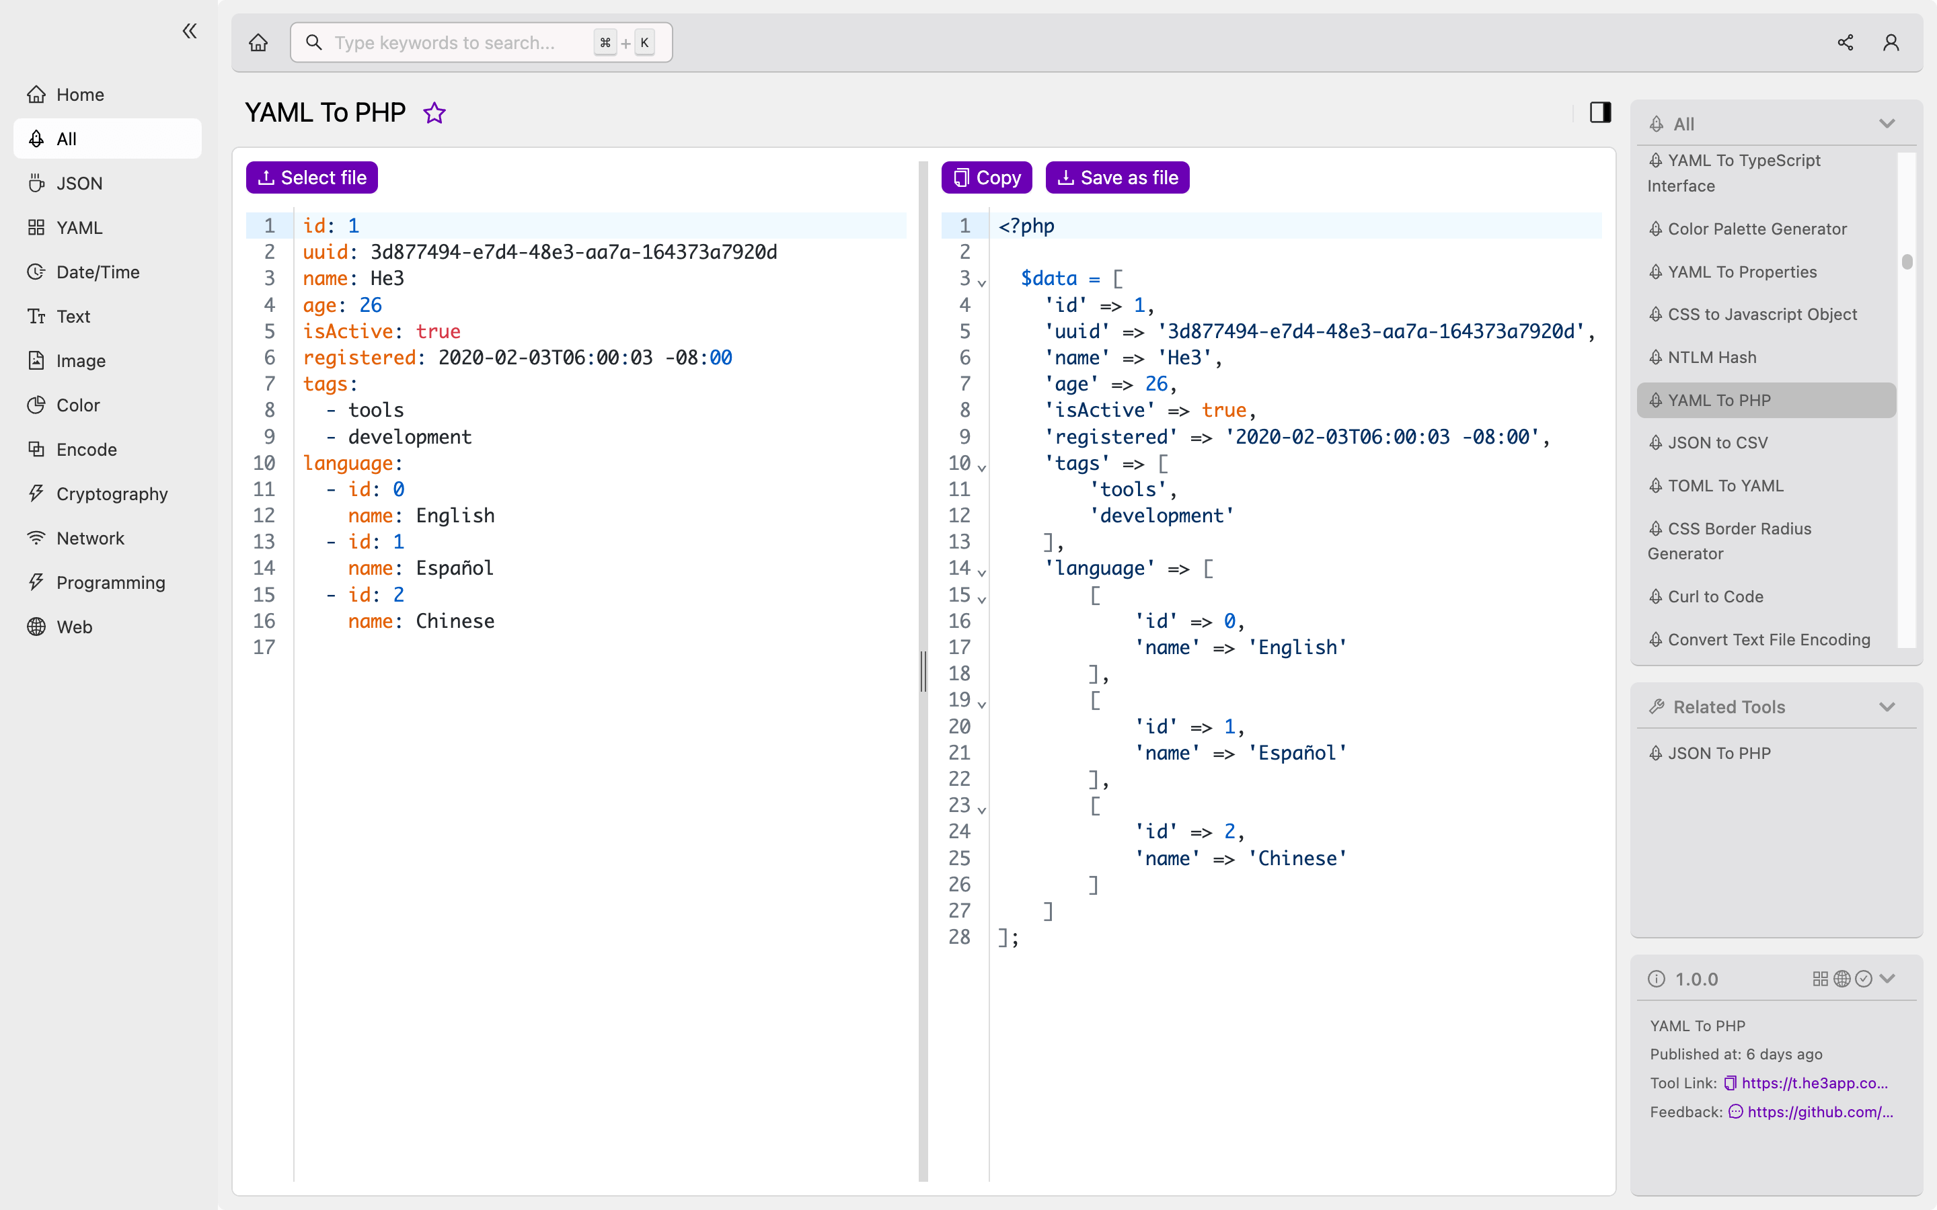This screenshot has height=1210, width=1937.
Task: Open JSON to CSV tool
Action: point(1767,442)
